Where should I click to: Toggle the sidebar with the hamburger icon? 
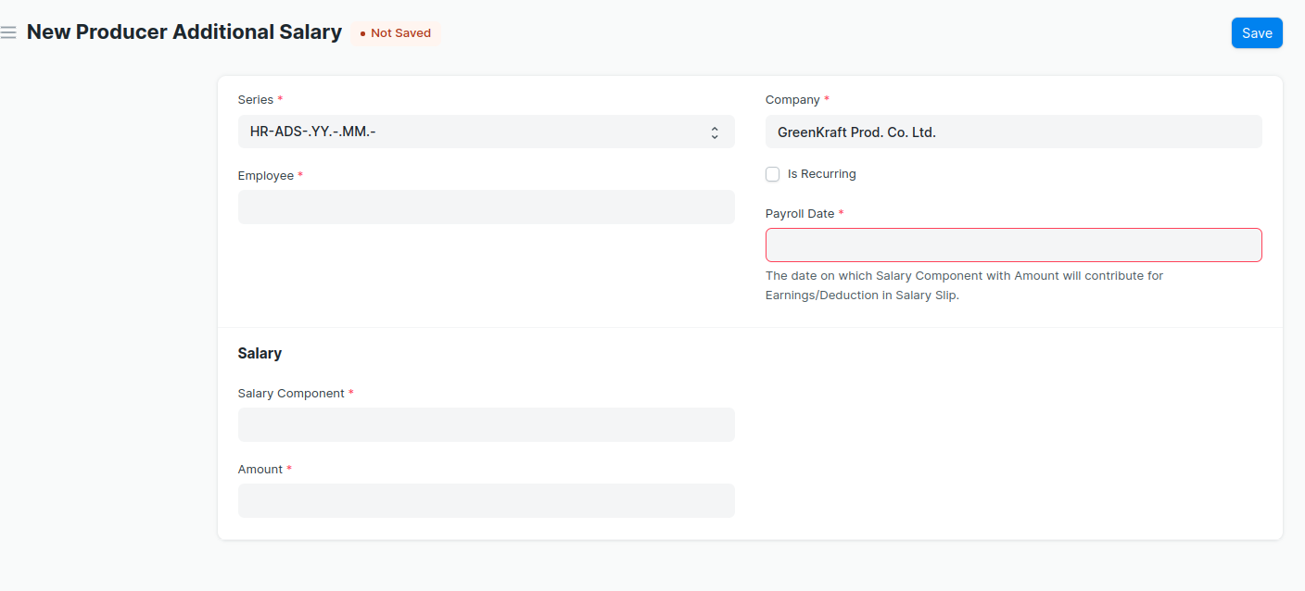tap(8, 32)
